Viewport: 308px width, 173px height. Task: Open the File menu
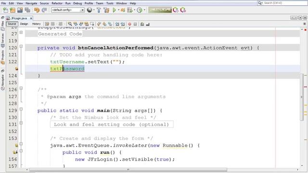pos(3,3)
